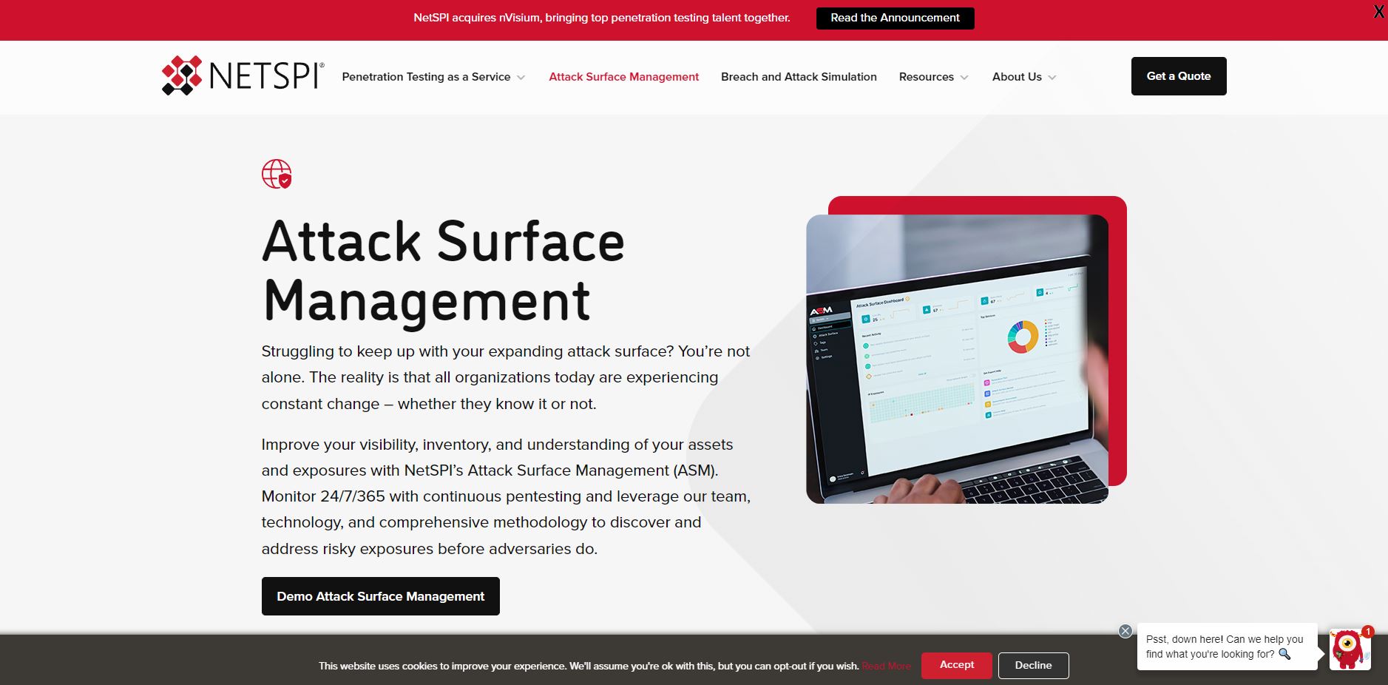Close the announcement banner with X
Viewport: 1388px width, 685px height.
1378,12
